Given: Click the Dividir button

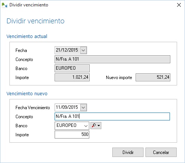Looking at the screenshot, I should (128, 152).
